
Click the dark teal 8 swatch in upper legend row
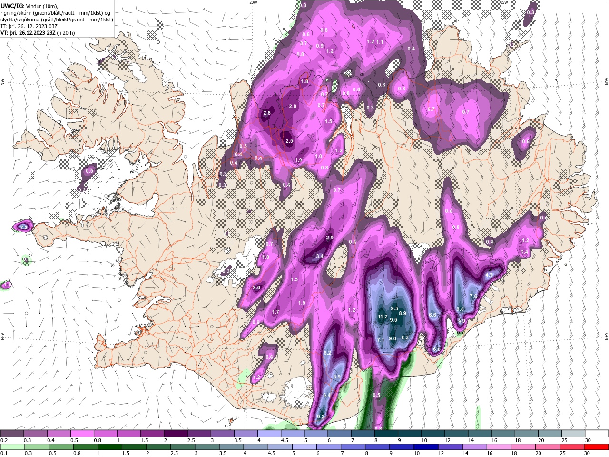tap(386, 434)
